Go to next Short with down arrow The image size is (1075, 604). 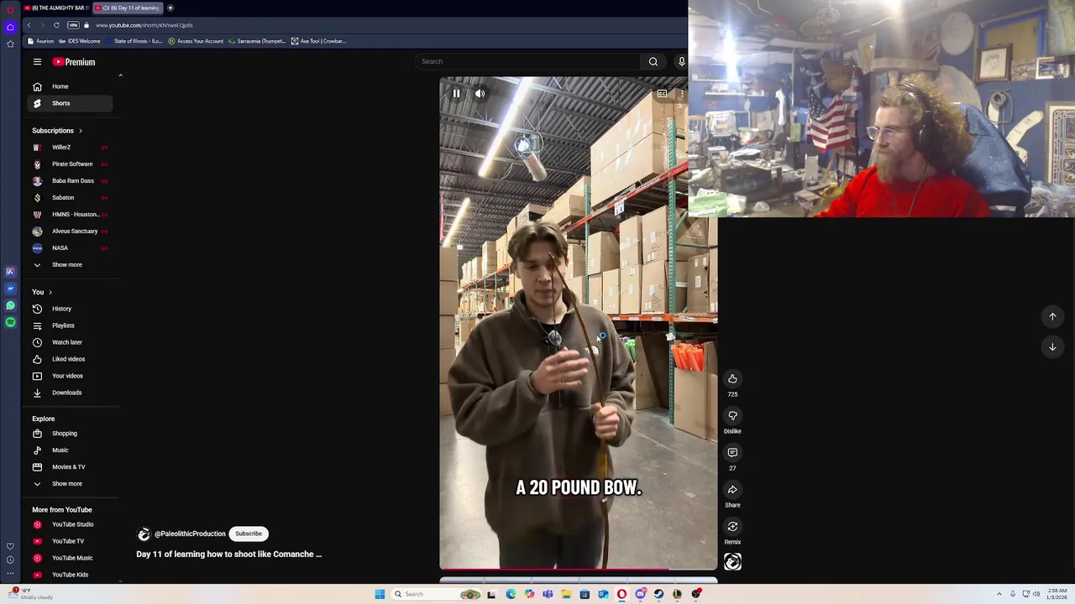[x=1052, y=346]
